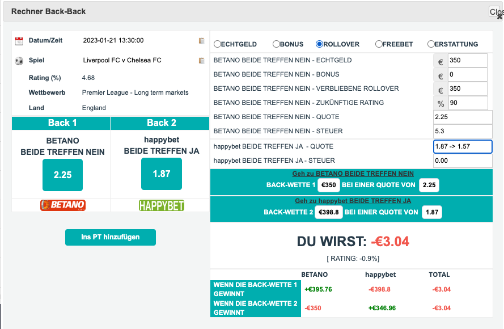Click the date value 2023-01-21 13:30:00
This screenshot has height=329, width=504.
tap(113, 40)
